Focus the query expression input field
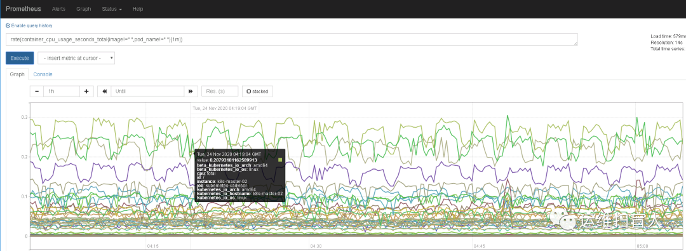Image resolution: width=686 pixels, height=251 pixels. click(292, 39)
